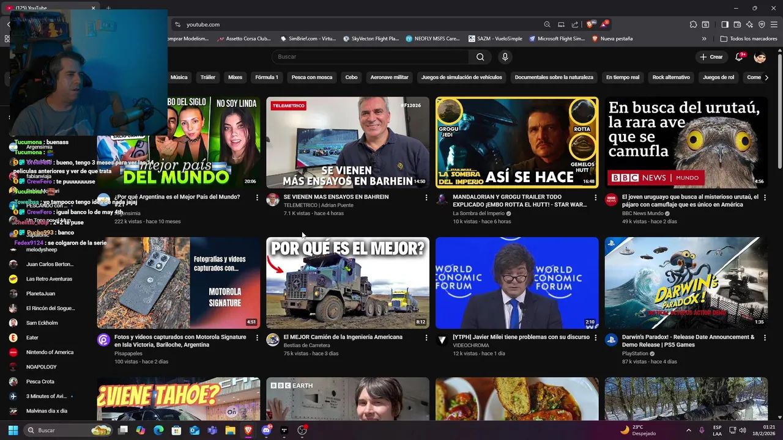Open OBS Studio from taskbar
The image size is (783, 440).
302,430
